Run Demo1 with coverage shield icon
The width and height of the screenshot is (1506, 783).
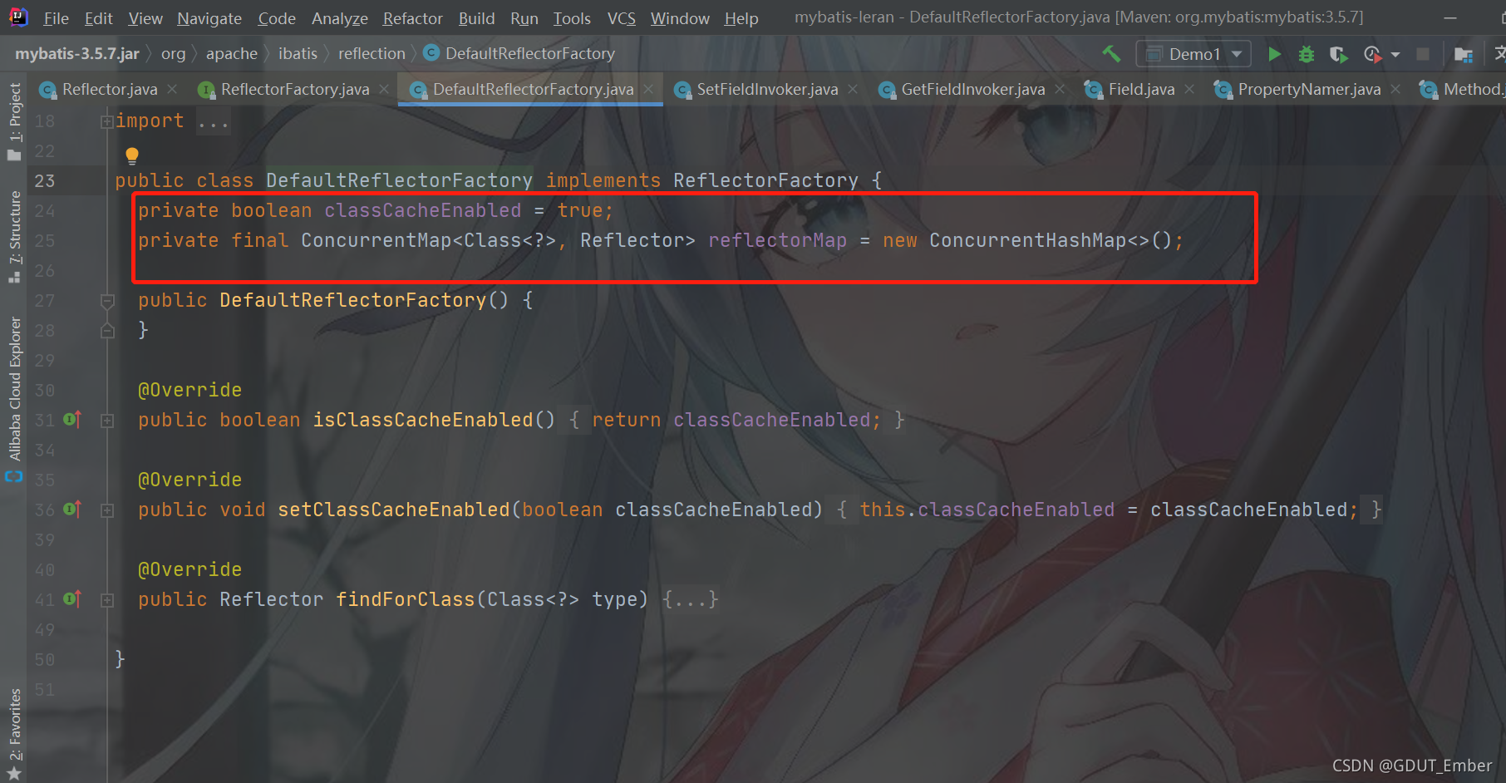click(x=1338, y=54)
